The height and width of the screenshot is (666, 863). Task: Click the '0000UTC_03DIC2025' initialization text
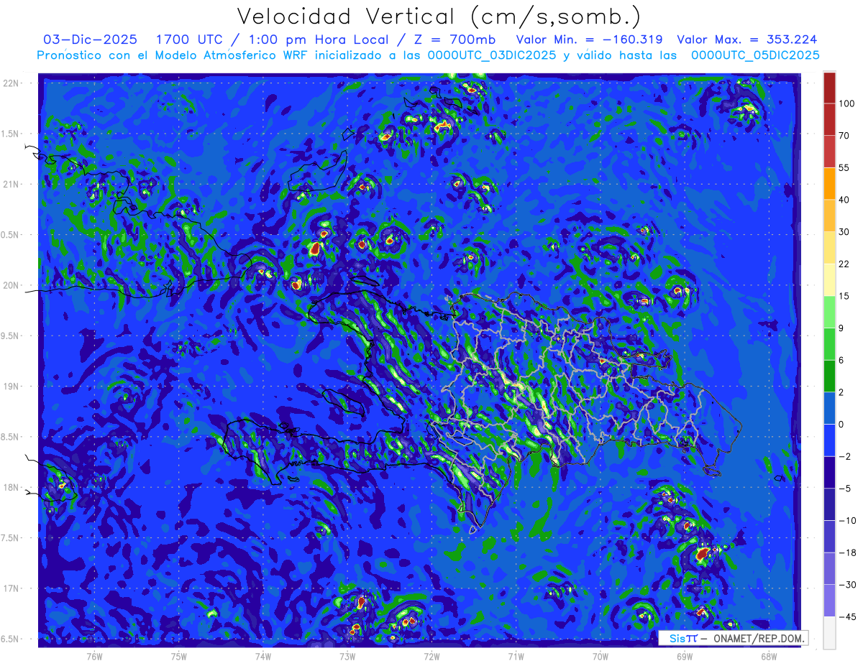pyautogui.click(x=492, y=55)
